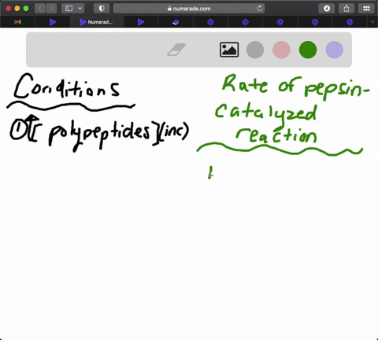Show tab overview grid
The width and height of the screenshot is (378, 340).
366,9
